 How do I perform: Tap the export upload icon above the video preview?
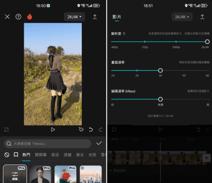coord(95,17)
